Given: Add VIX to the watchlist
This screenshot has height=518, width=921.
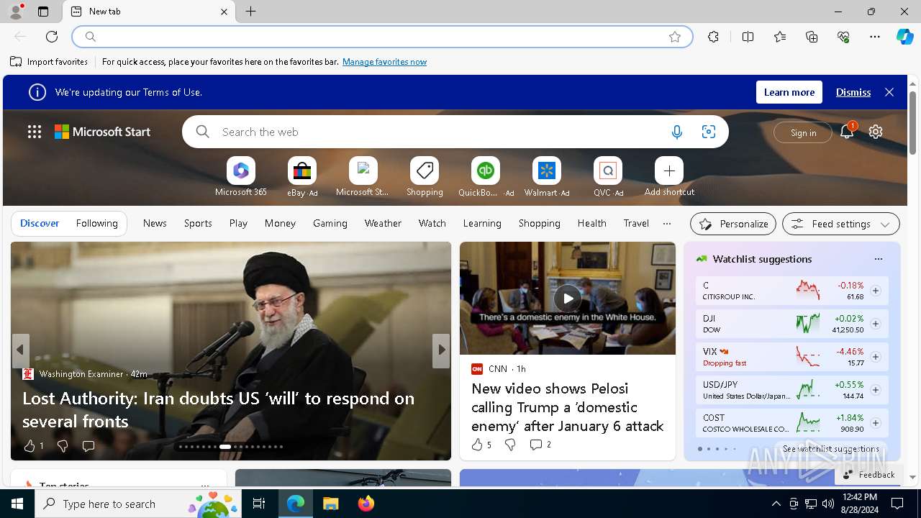Looking at the screenshot, I should click(876, 357).
